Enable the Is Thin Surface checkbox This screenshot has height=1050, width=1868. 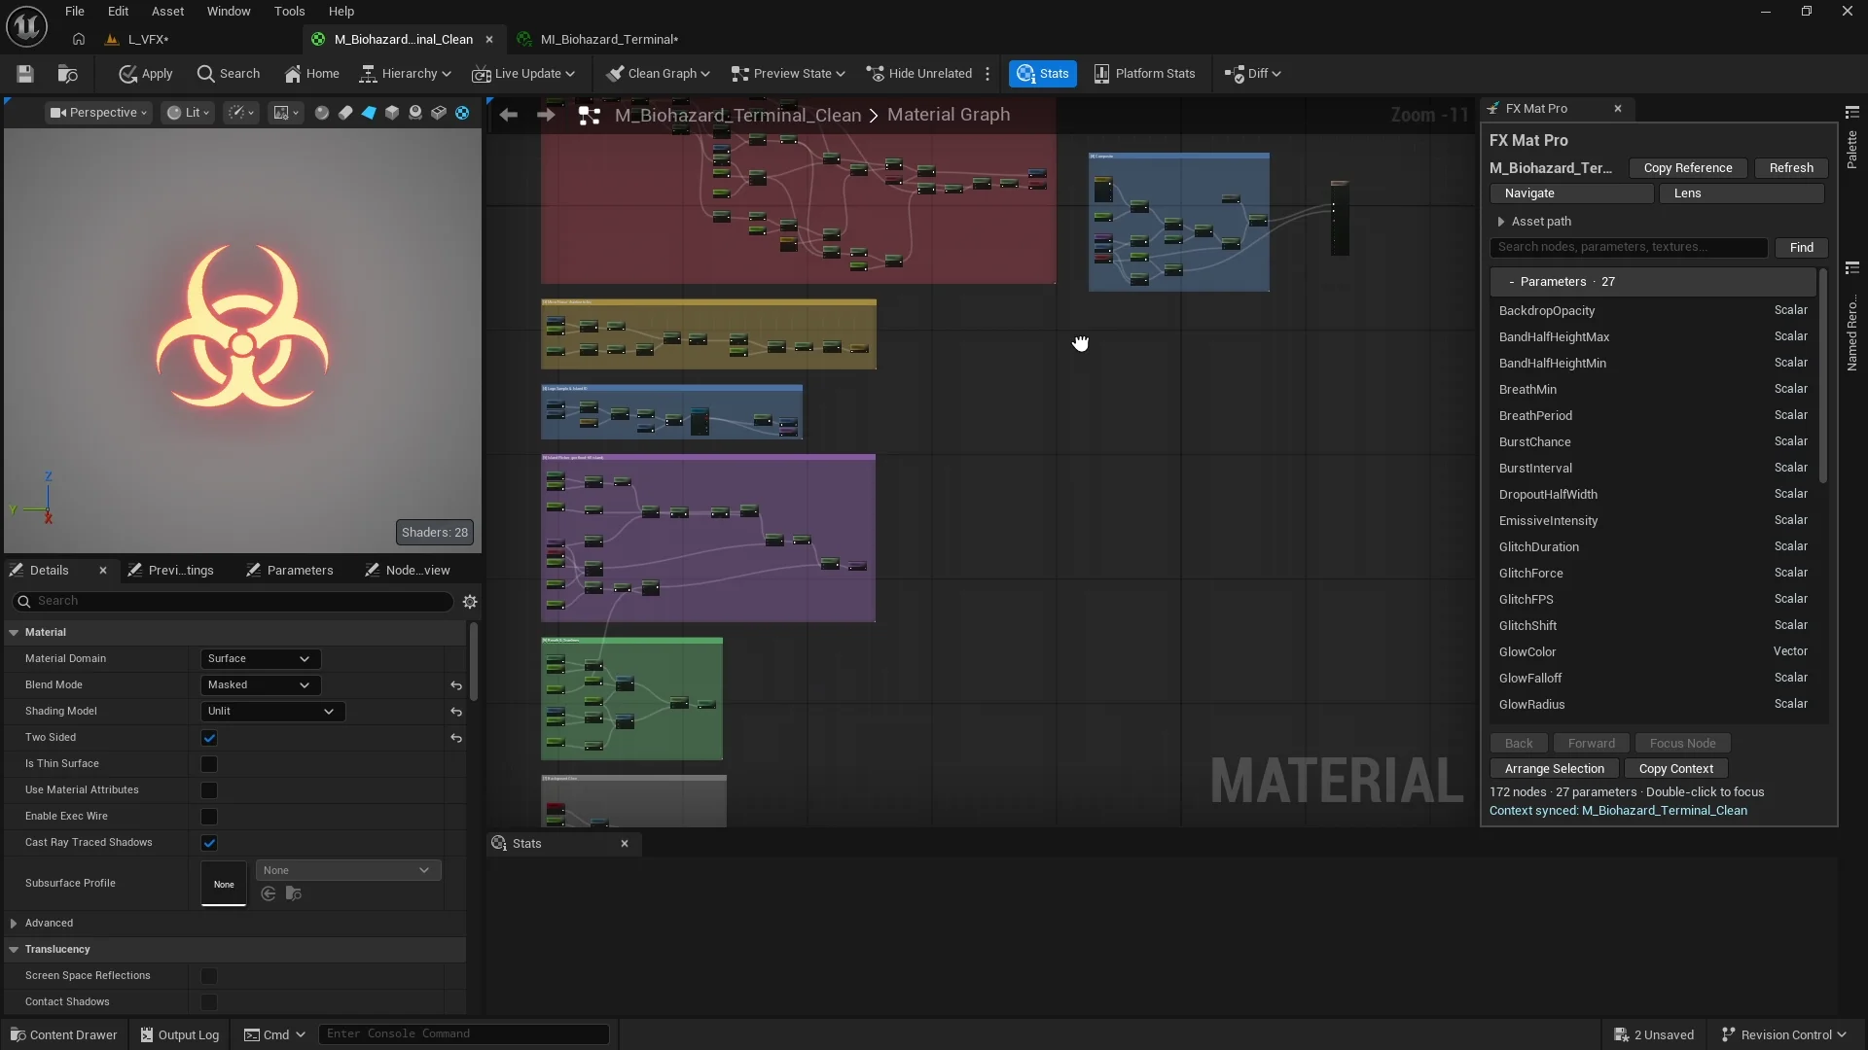(x=209, y=764)
